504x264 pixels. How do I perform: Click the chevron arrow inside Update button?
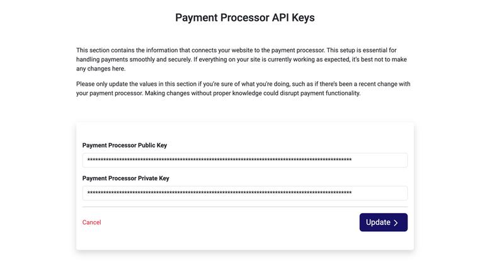point(396,223)
